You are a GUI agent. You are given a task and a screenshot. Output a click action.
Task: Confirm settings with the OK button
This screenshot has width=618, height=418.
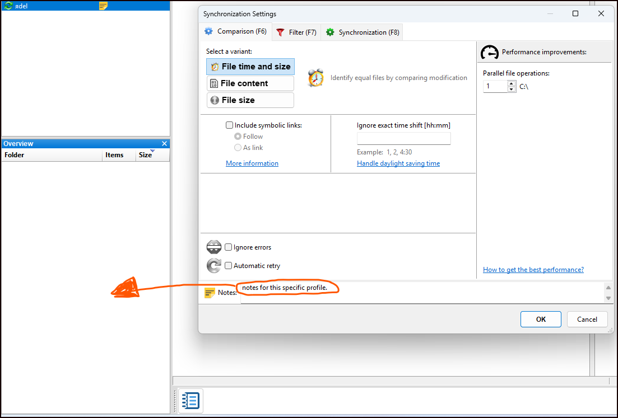tap(541, 319)
